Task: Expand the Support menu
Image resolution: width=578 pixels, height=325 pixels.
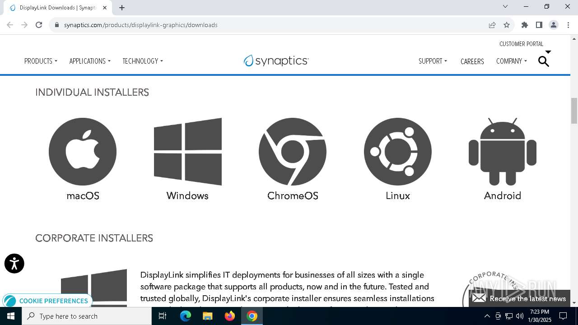Action: point(433,61)
